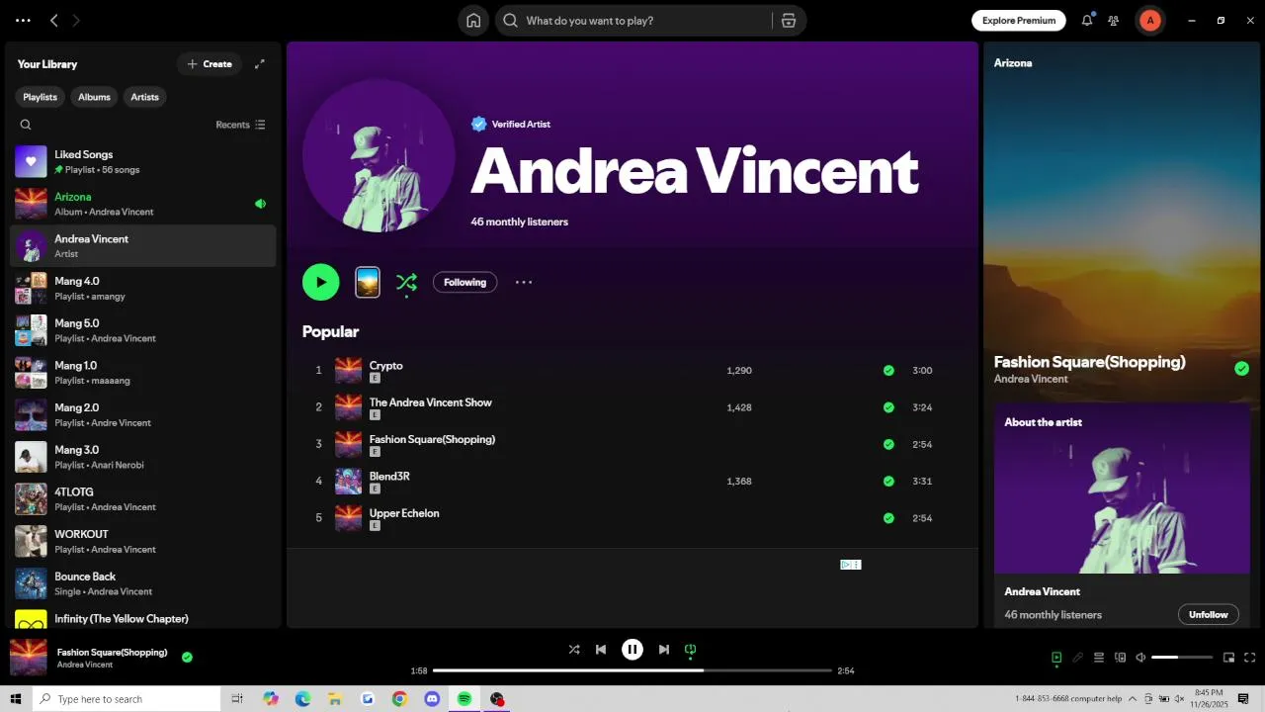Open the user profile avatar menu

1149,20
